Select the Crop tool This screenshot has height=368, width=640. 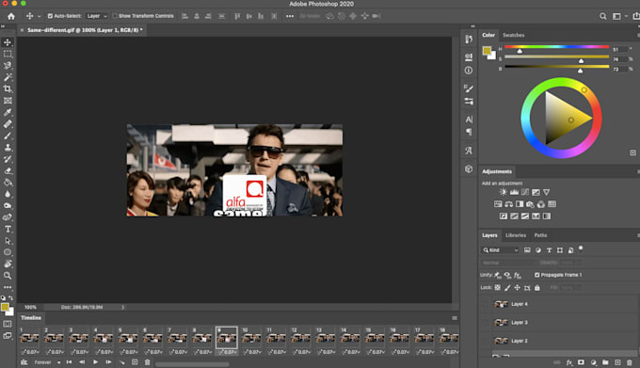click(8, 88)
